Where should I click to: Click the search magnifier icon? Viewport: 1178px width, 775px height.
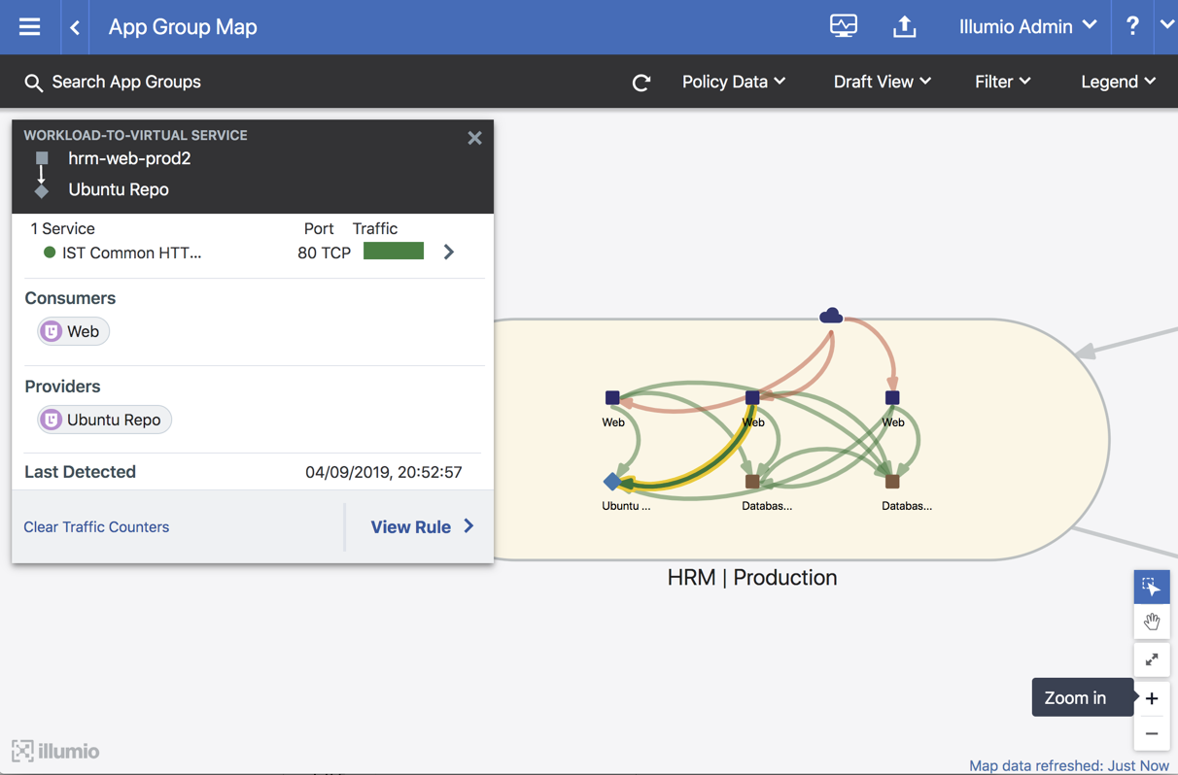[x=33, y=83]
